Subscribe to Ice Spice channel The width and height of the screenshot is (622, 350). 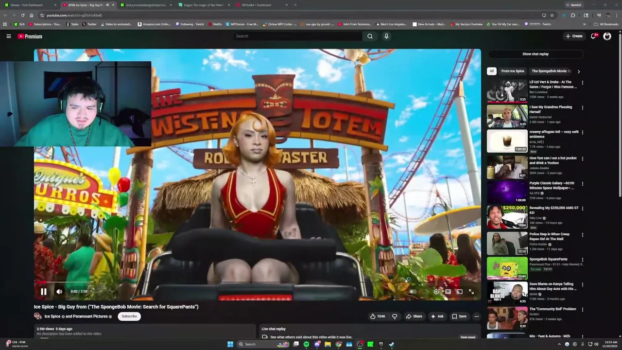129,316
